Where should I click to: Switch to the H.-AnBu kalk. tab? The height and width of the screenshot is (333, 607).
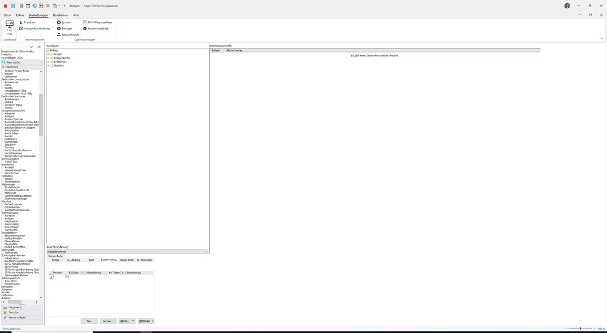click(x=145, y=260)
